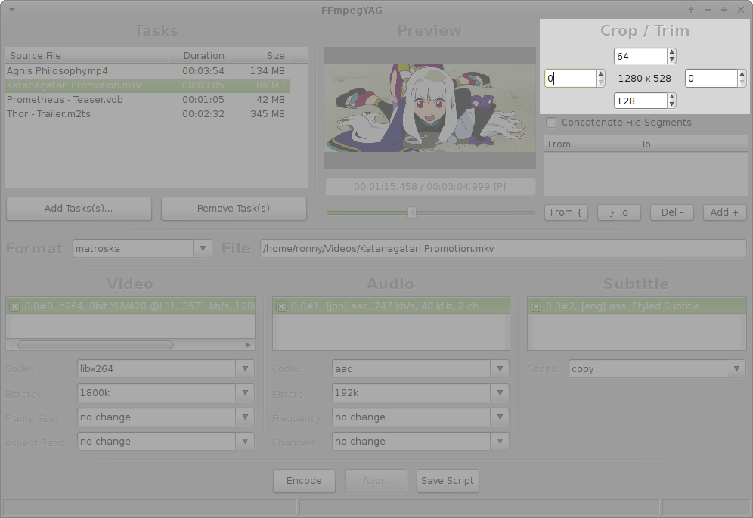Sort by Size column header
Viewport: 753px width, 518px height.
point(259,55)
